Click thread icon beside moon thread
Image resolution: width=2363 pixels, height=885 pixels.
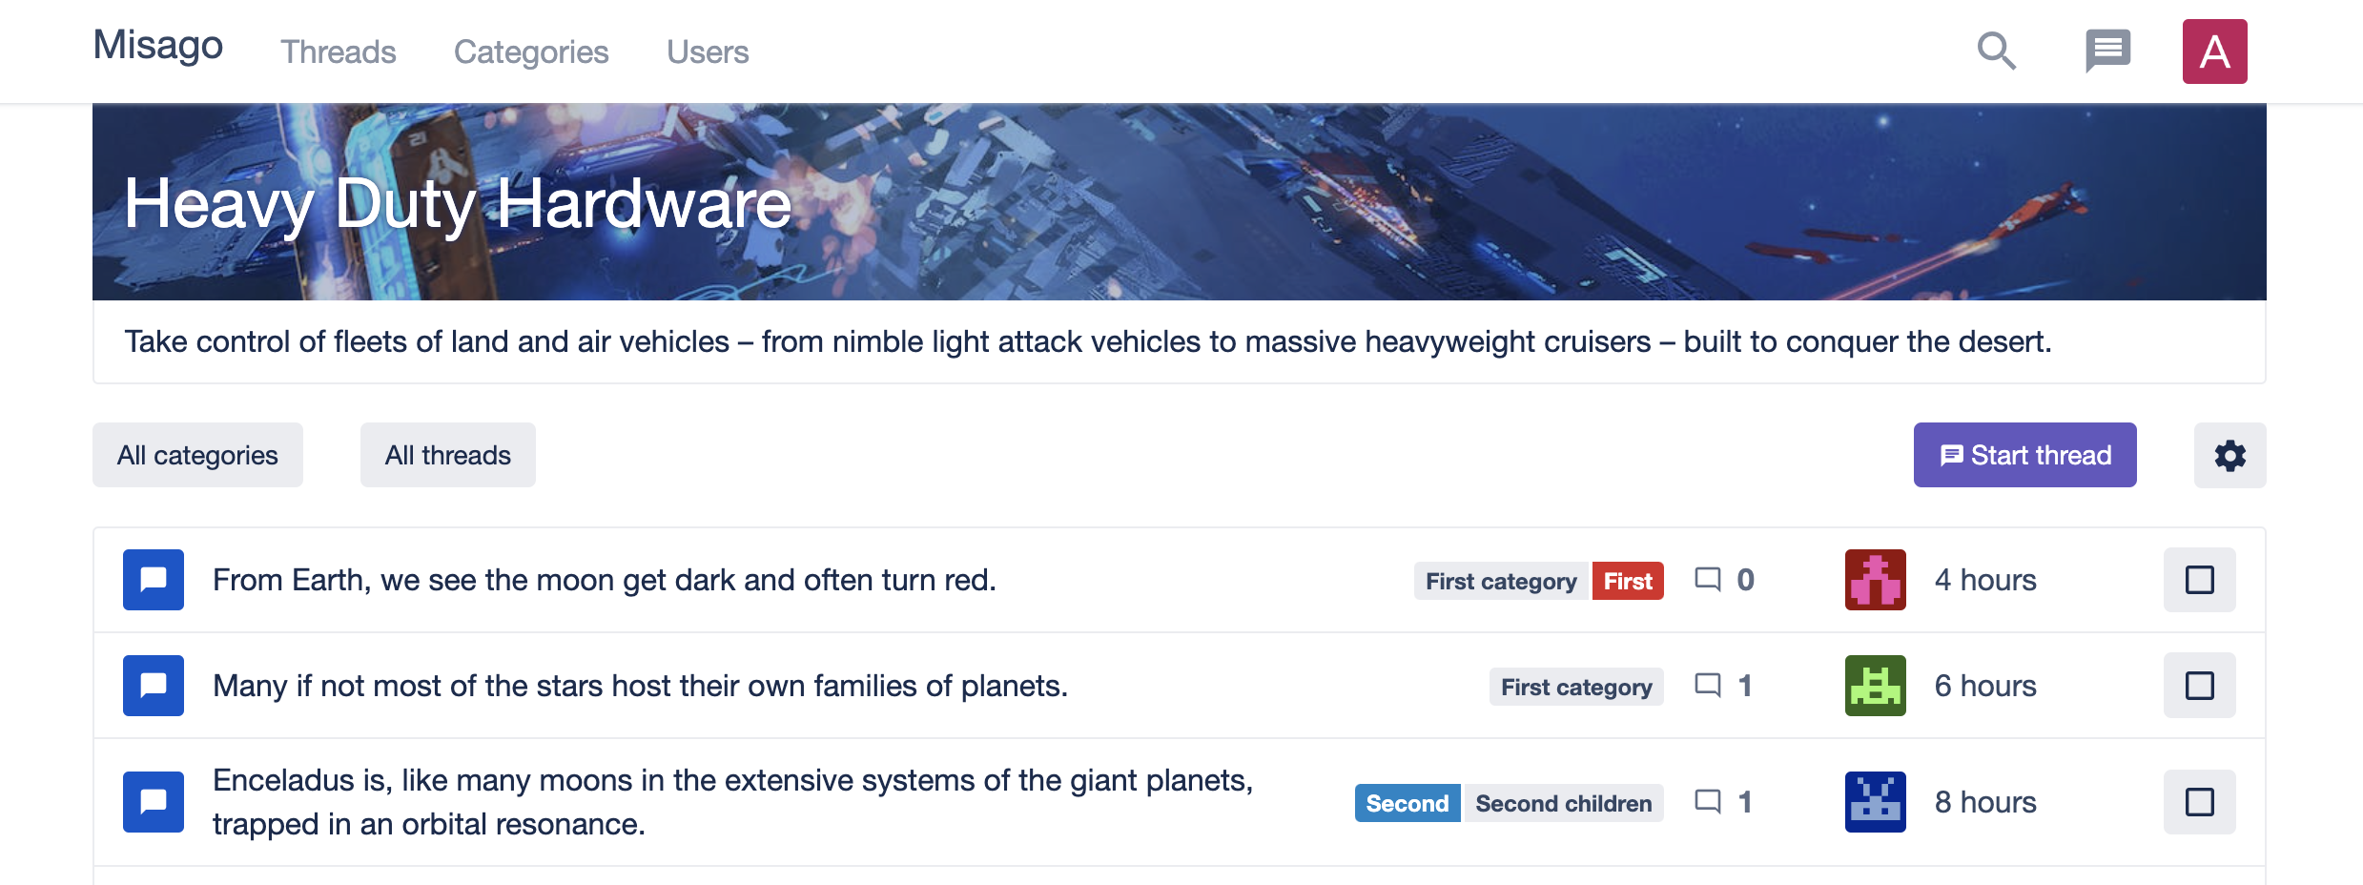pyautogui.click(x=154, y=580)
